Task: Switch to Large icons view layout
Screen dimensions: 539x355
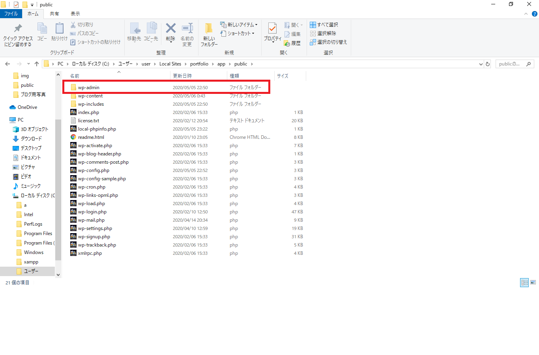Action: 533,282
